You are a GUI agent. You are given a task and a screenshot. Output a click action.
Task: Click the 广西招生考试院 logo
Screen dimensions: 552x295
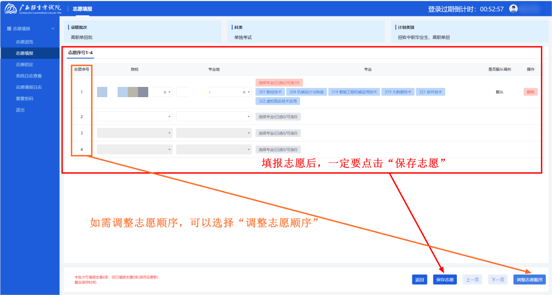[33, 9]
